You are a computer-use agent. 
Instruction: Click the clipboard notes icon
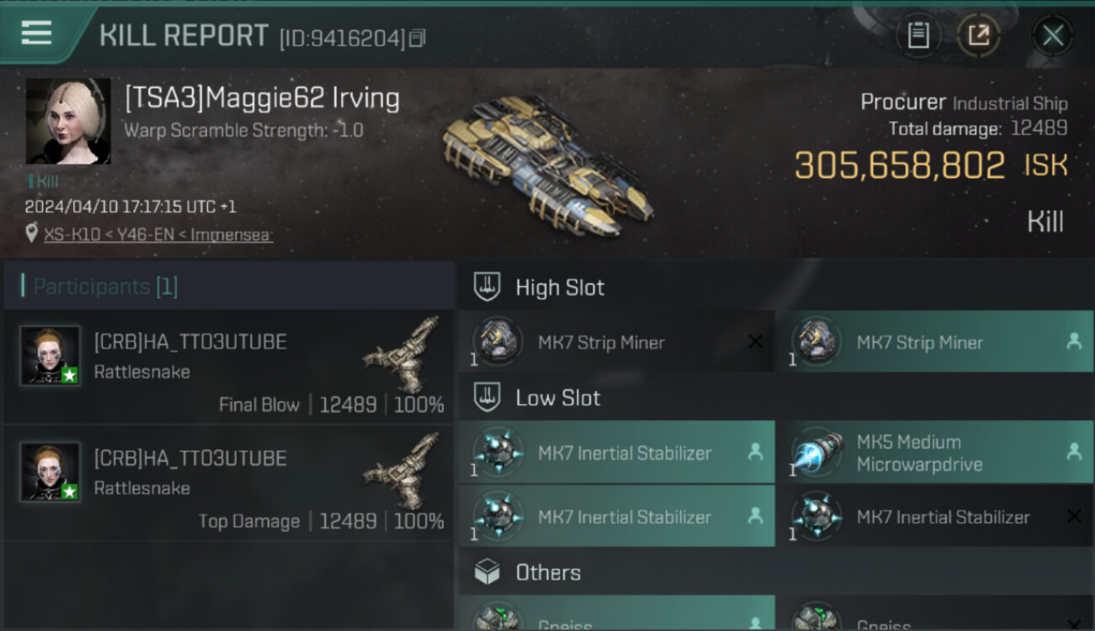917,35
